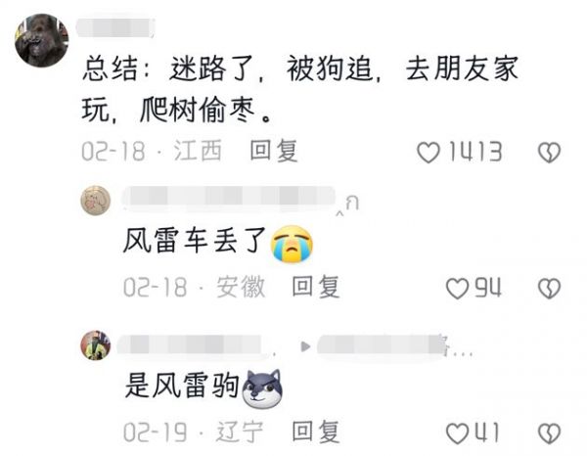Tap the crying face emoji

[x=292, y=244]
